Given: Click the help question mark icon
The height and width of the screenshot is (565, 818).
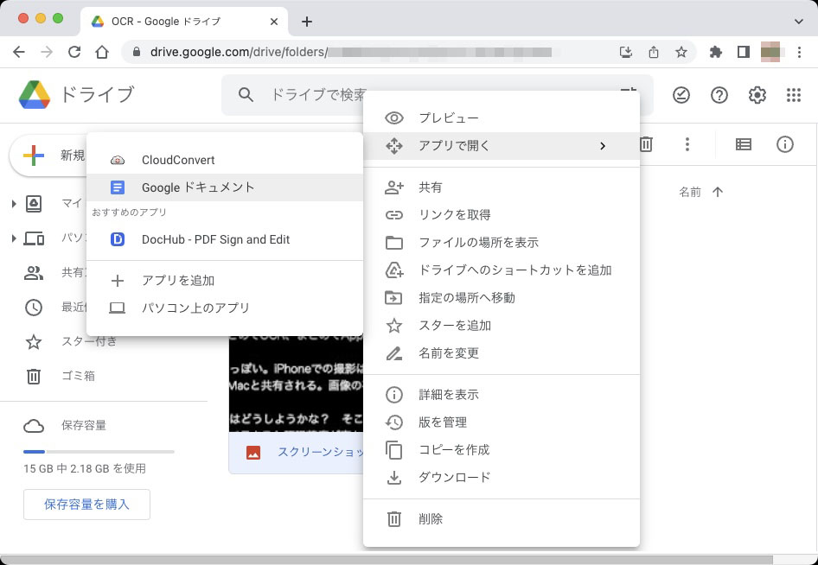Looking at the screenshot, I should tap(719, 95).
